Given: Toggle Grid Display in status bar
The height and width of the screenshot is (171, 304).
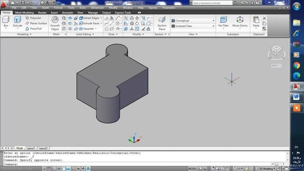Looking at the screenshot, I should 49,169.
